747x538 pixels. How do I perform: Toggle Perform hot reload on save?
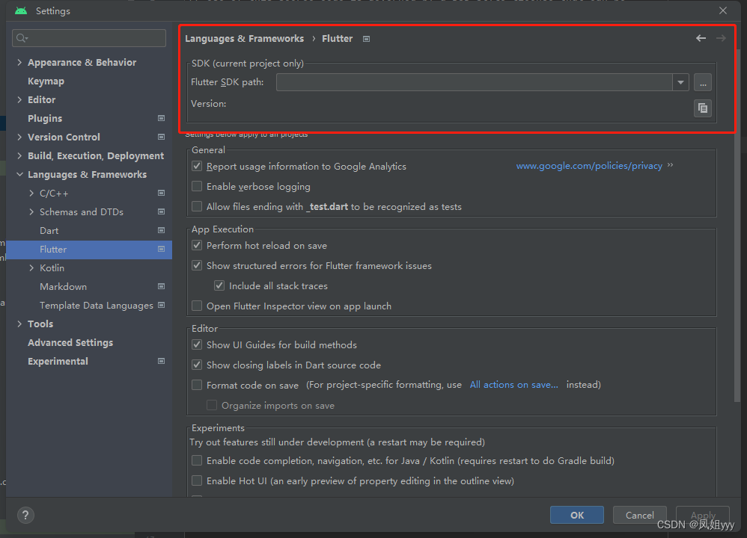coord(197,245)
